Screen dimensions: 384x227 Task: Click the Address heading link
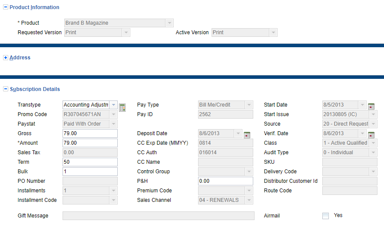point(20,58)
